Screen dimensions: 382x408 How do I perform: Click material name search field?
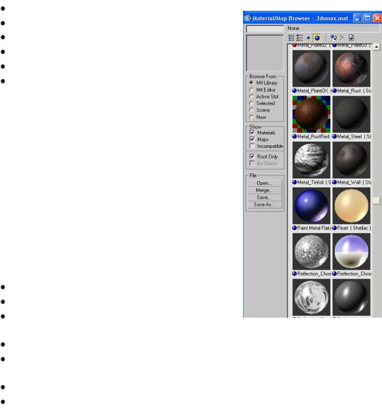pyautogui.click(x=265, y=29)
